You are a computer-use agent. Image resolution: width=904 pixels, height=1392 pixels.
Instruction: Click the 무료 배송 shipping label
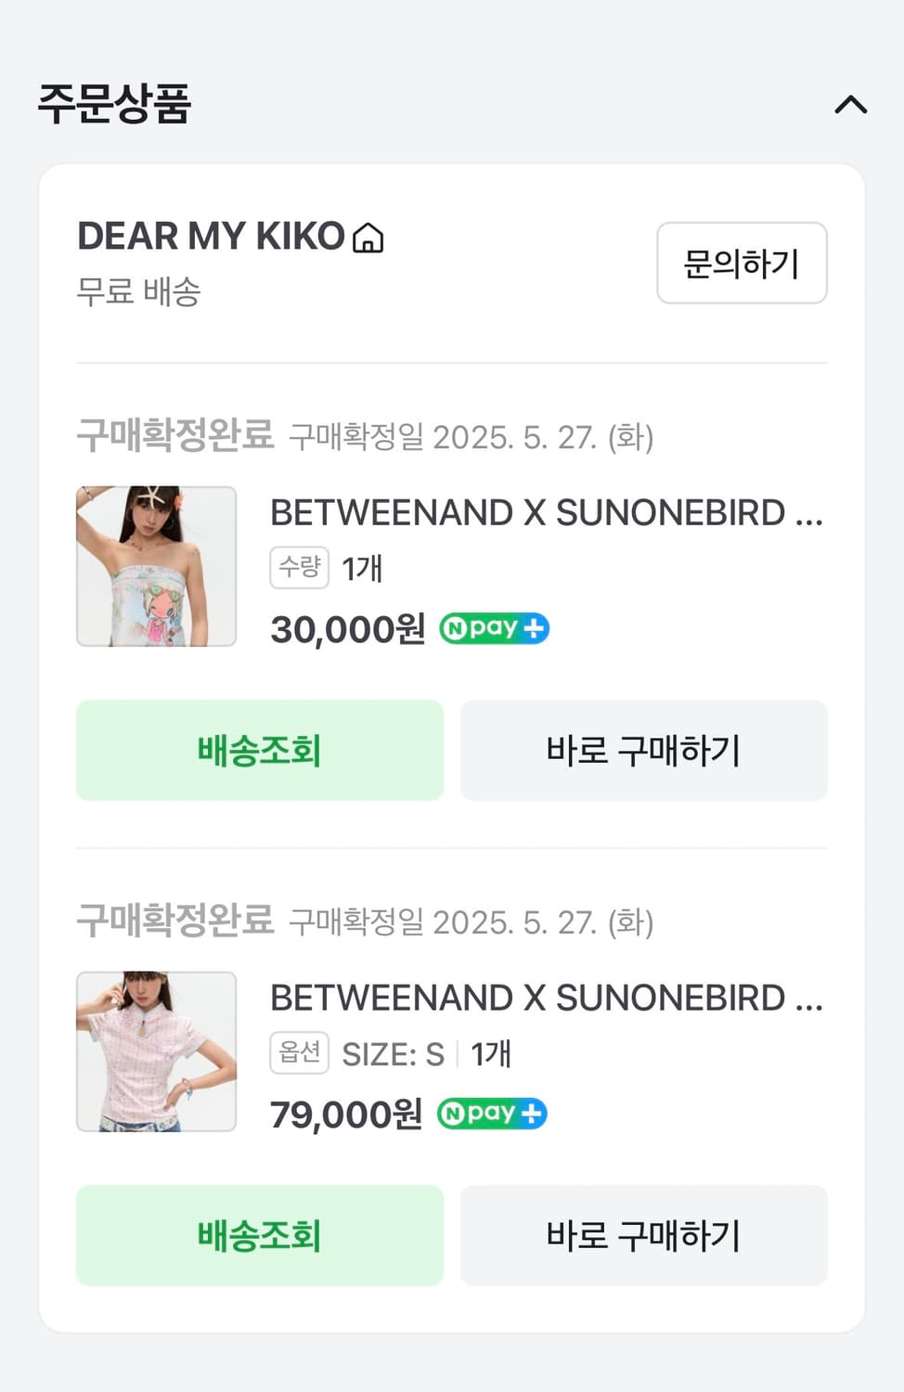pyautogui.click(x=138, y=291)
